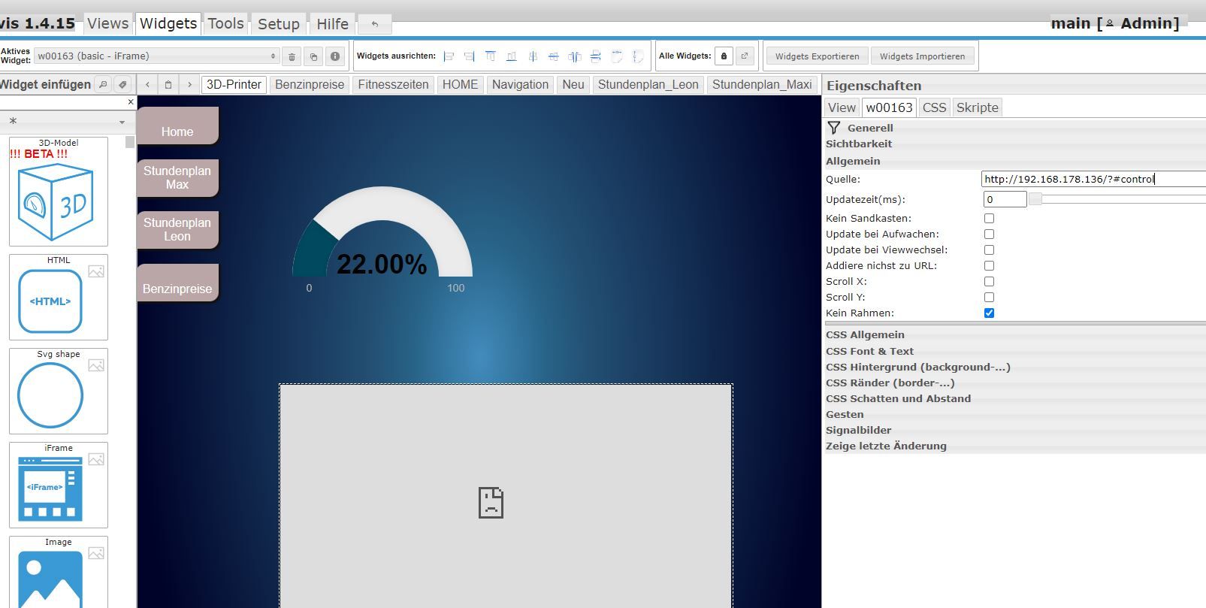Image resolution: width=1206 pixels, height=608 pixels.
Task: Collapse the Allgemein section
Action: tap(1014, 161)
